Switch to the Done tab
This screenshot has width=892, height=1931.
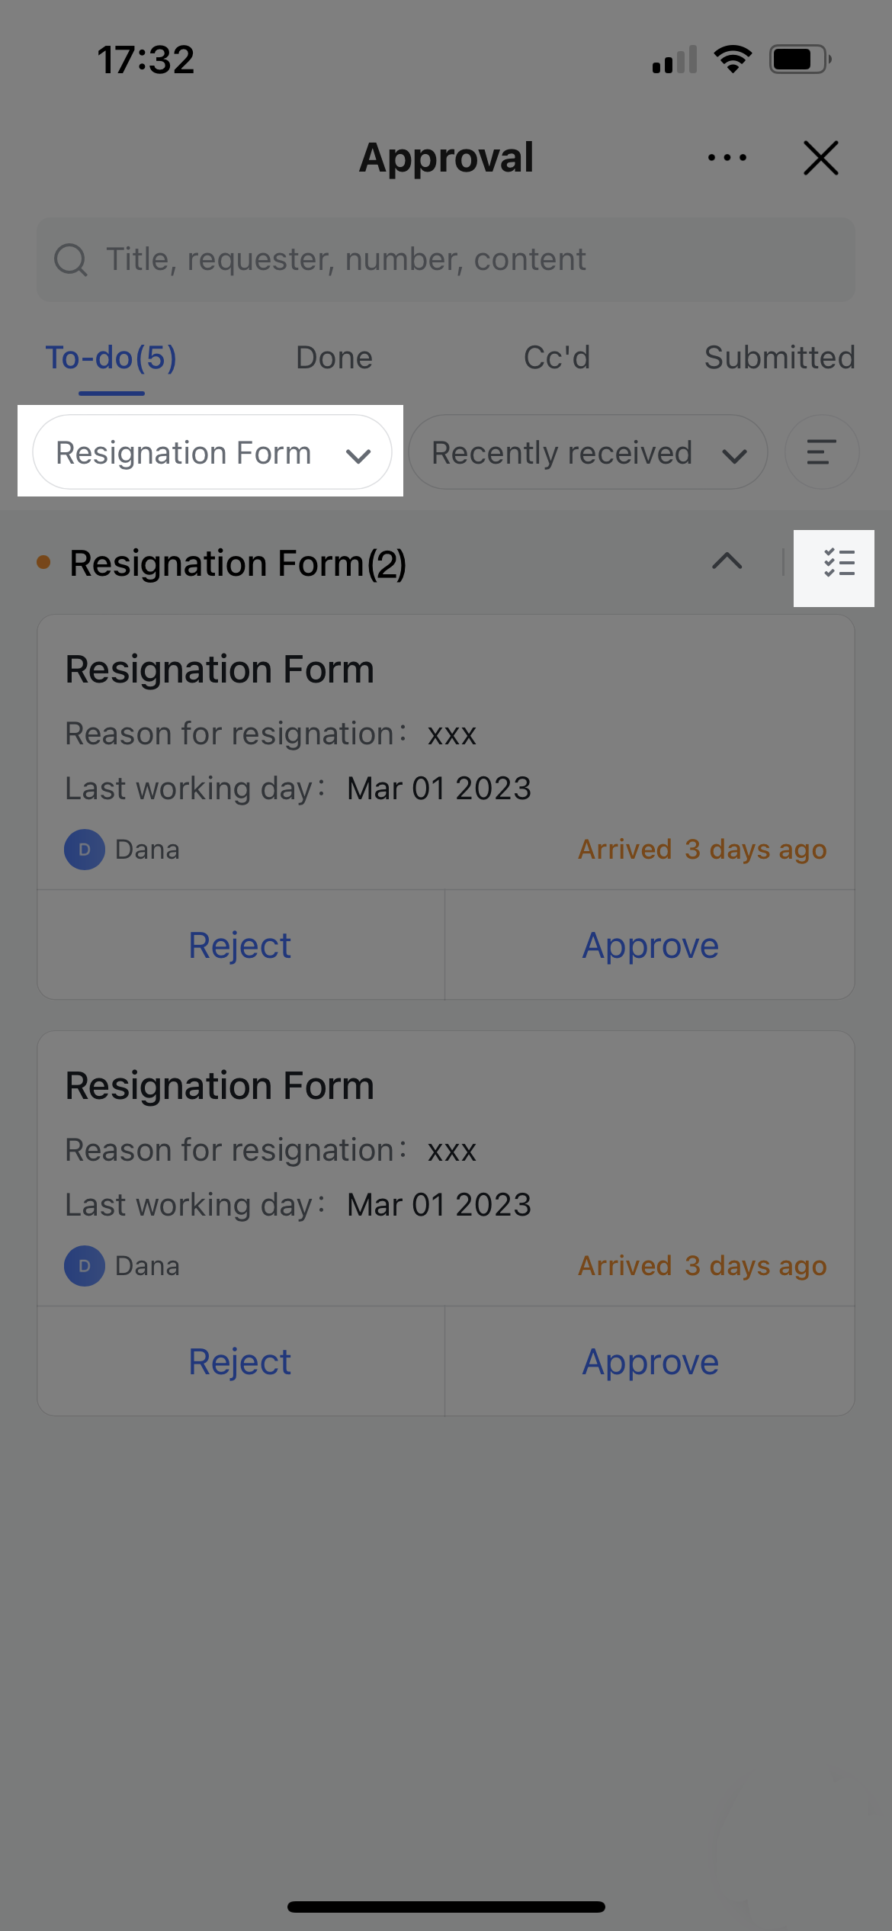tap(333, 357)
